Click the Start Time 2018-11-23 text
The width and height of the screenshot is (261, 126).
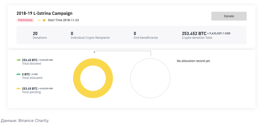click(63, 20)
